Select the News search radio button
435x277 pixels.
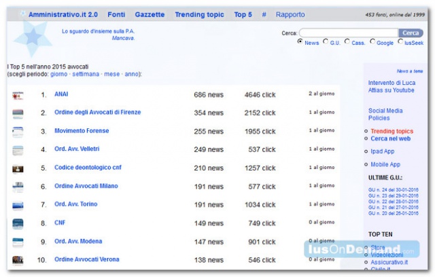click(300, 41)
